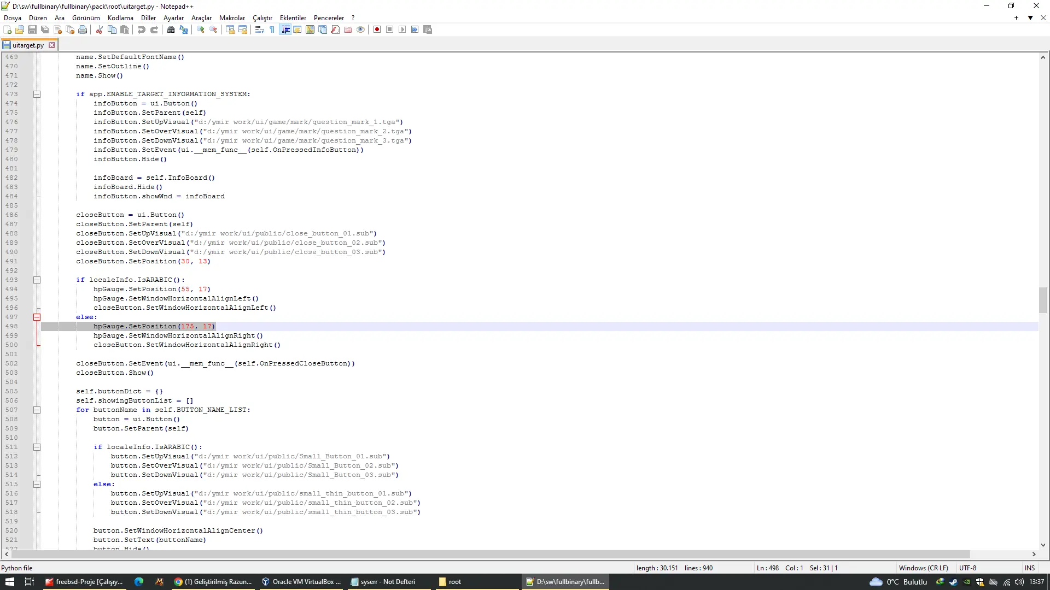
Task: Click the Print toolbar icon
Action: [x=83, y=29]
